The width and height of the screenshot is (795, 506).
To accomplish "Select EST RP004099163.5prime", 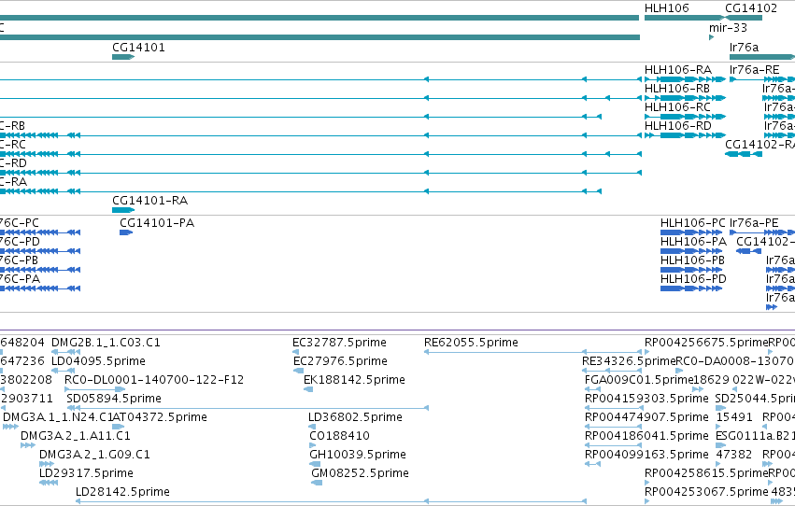I will pyautogui.click(x=592, y=465).
